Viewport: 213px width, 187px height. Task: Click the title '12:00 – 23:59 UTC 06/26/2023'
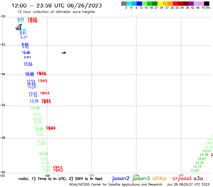click(57, 5)
